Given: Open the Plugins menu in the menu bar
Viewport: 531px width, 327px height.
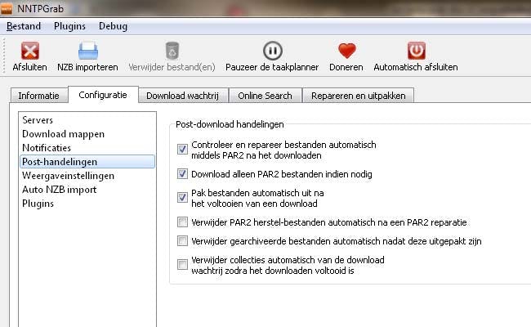Looking at the screenshot, I should [69, 26].
